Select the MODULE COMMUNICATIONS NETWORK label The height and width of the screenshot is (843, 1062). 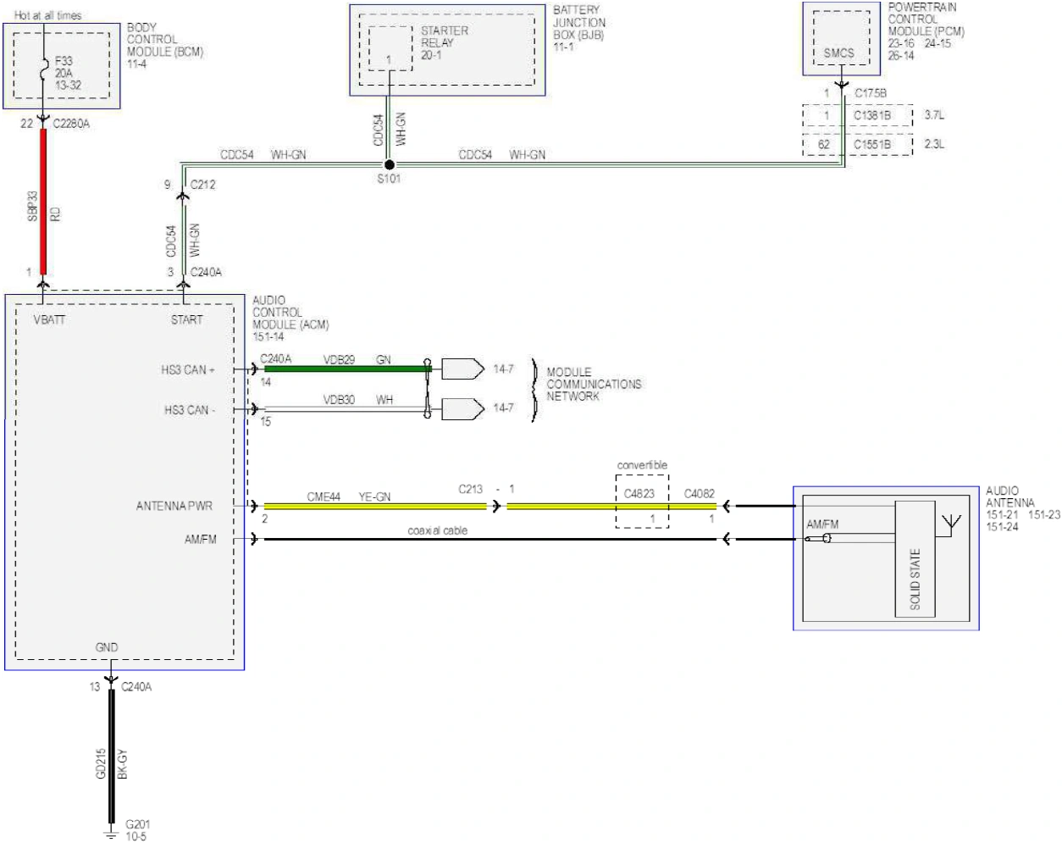(x=594, y=384)
